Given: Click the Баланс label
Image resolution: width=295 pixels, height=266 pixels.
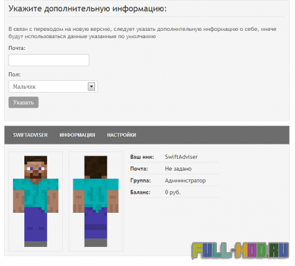Looking at the screenshot, I should tap(140, 192).
